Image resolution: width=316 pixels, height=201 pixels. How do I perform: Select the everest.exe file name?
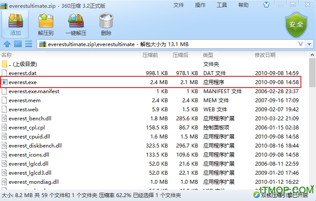coord(22,82)
